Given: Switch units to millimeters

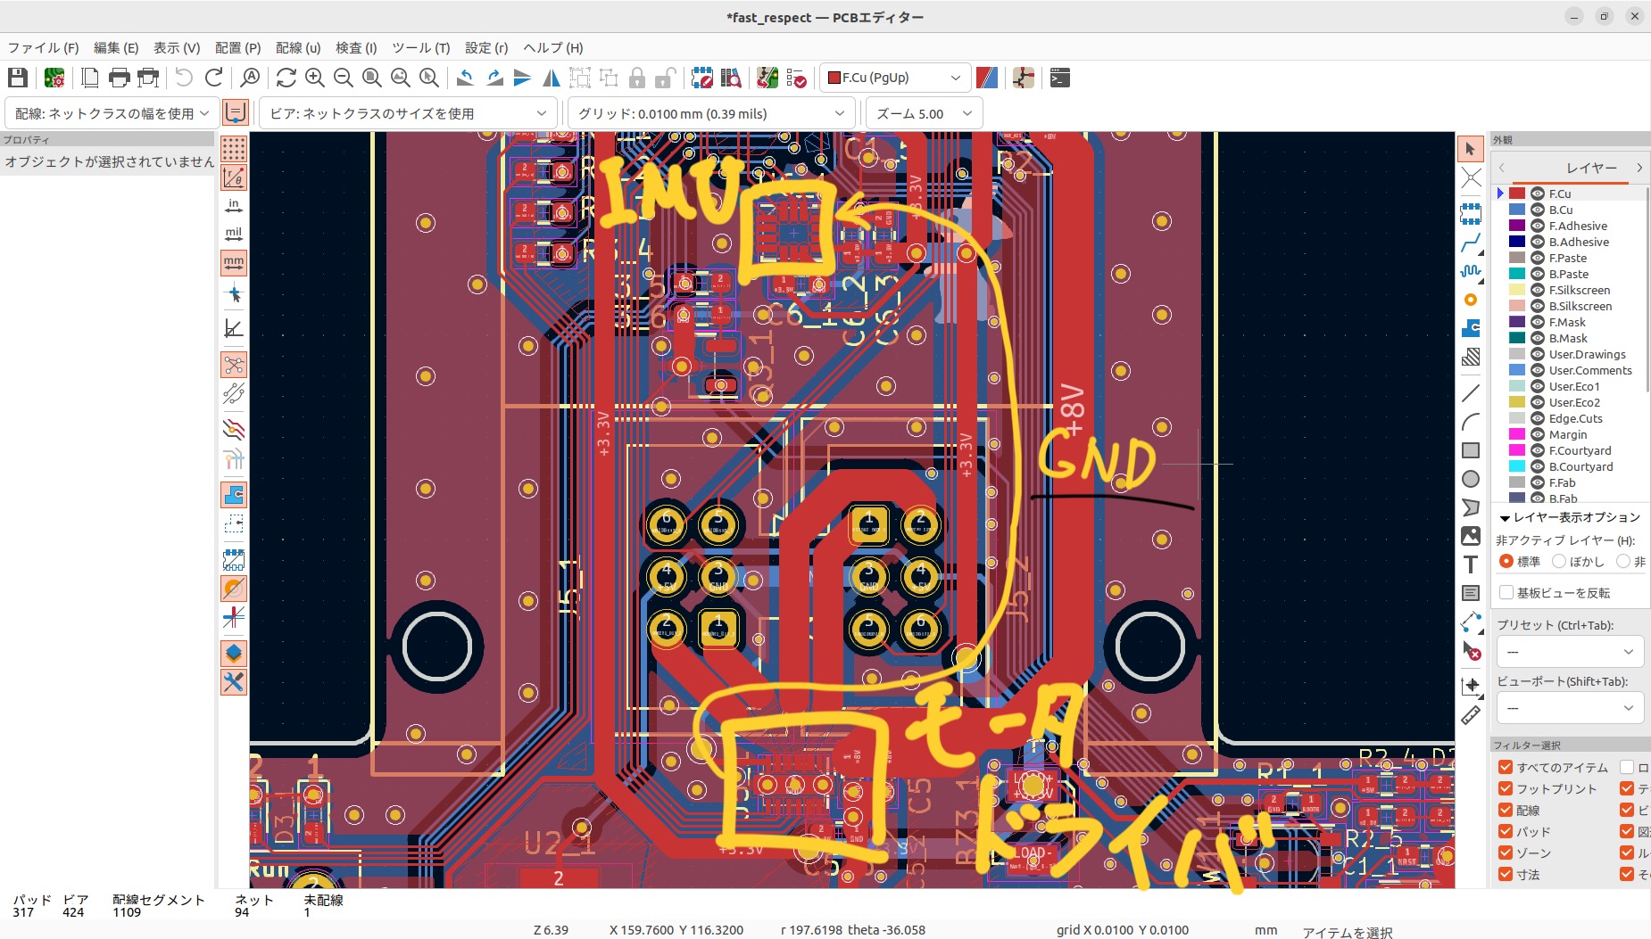Looking at the screenshot, I should [234, 263].
